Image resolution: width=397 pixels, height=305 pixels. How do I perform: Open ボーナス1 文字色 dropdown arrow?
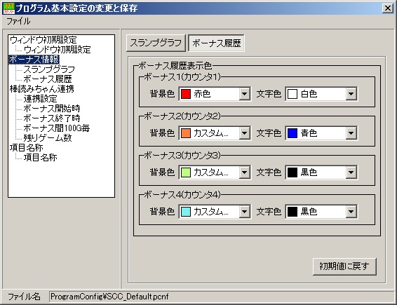[351, 94]
